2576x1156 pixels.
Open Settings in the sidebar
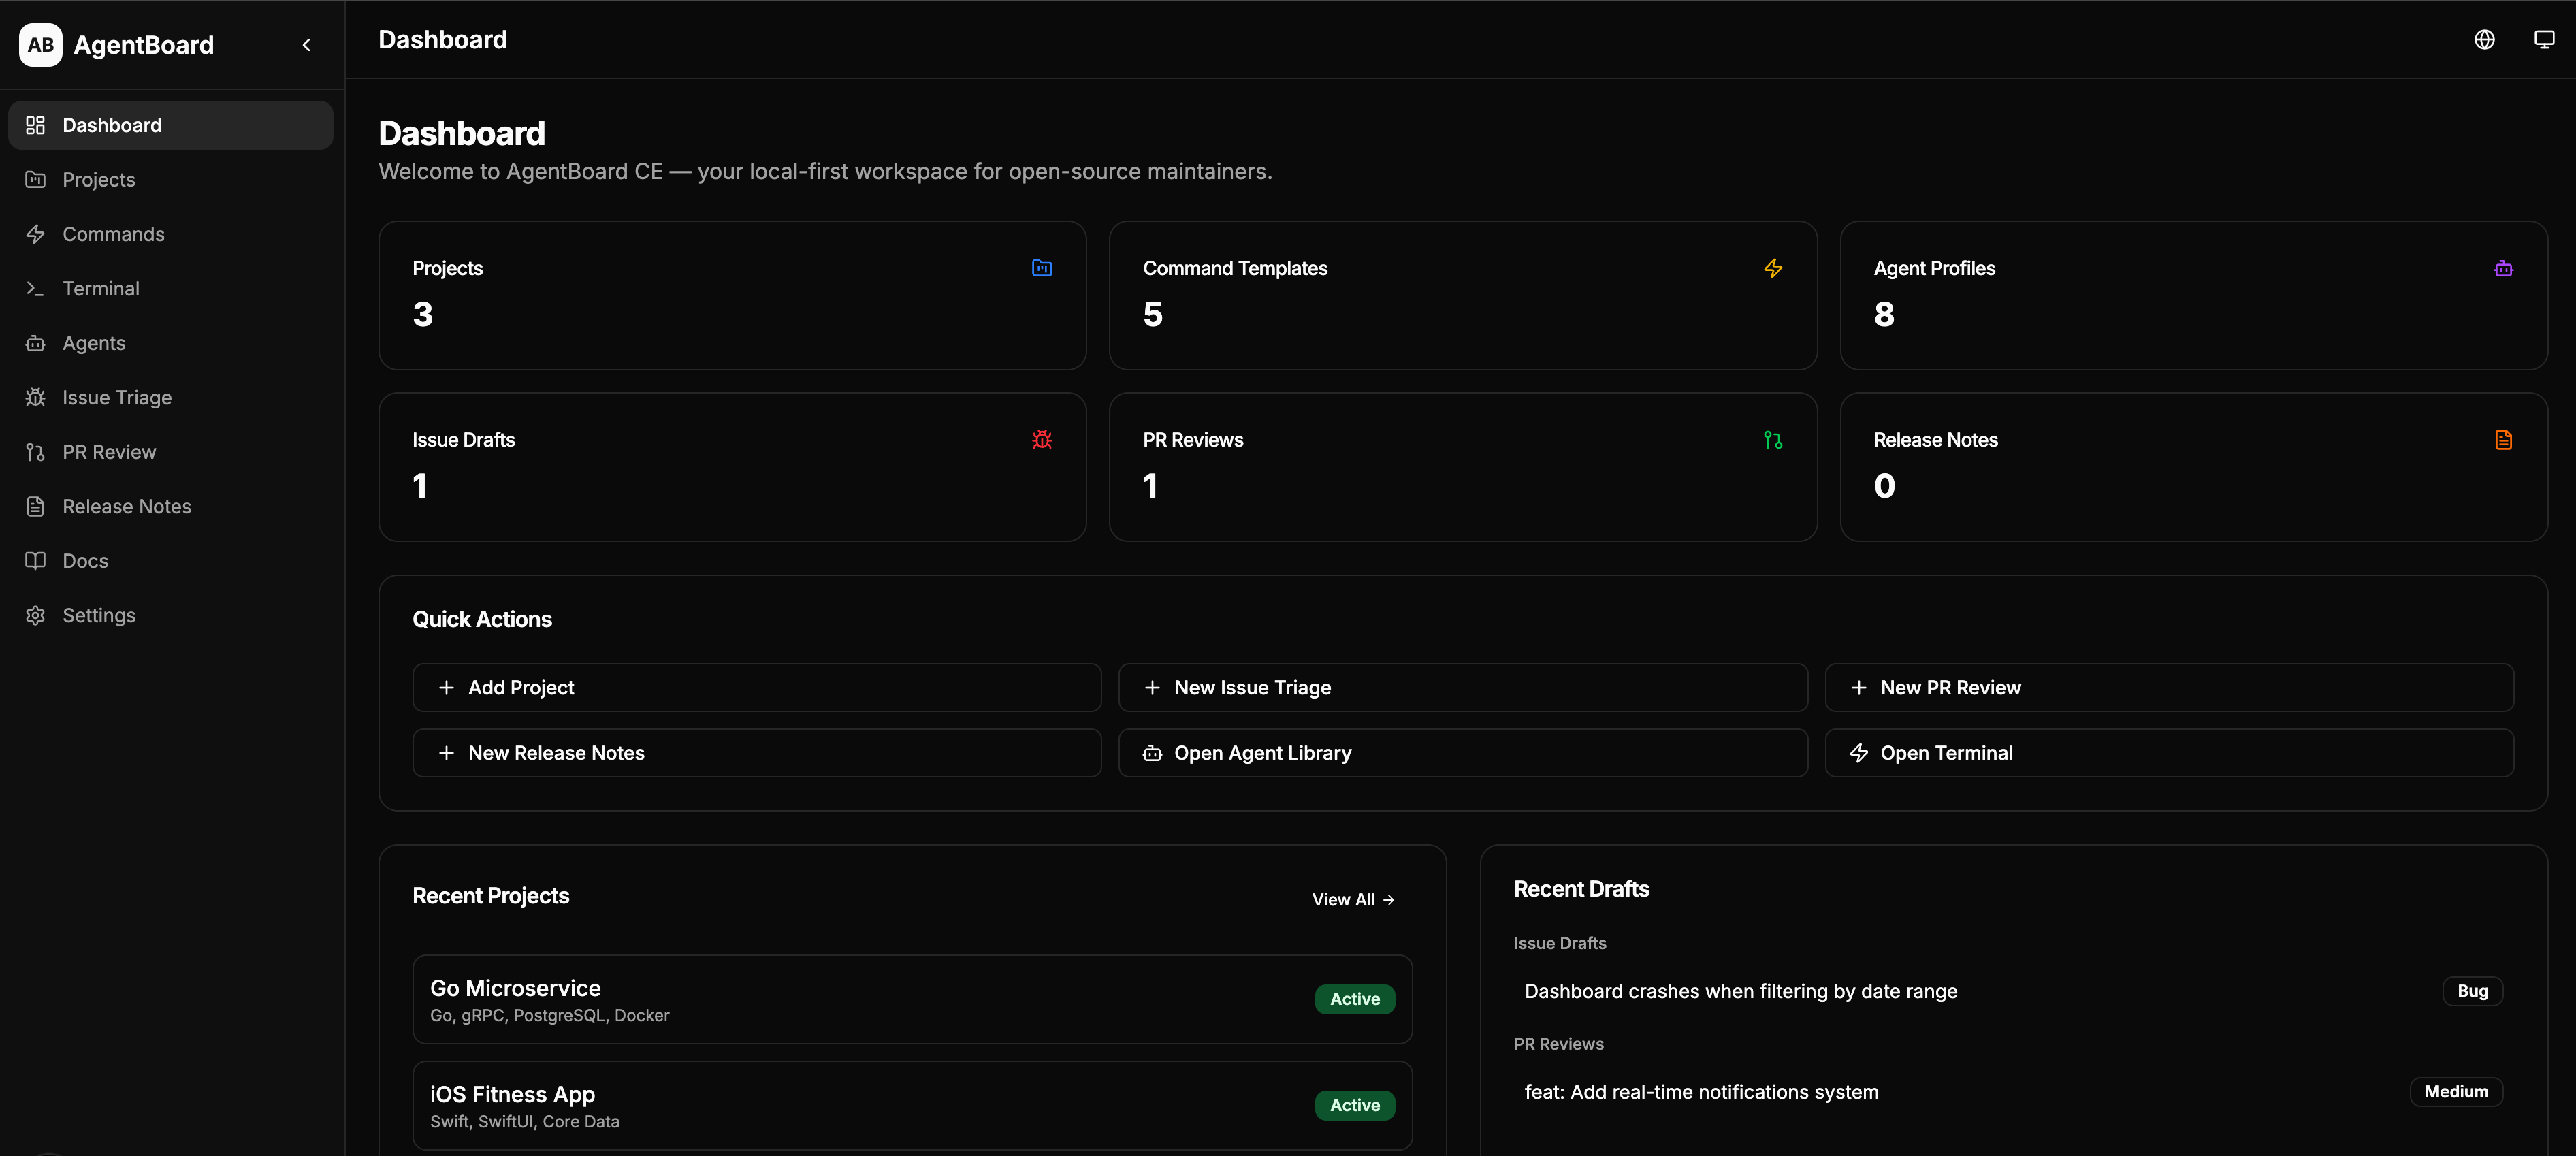171,616
